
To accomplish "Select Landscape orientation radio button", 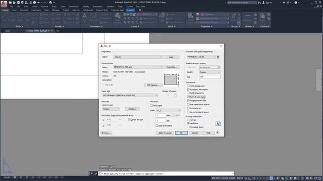I will tap(188, 123).
